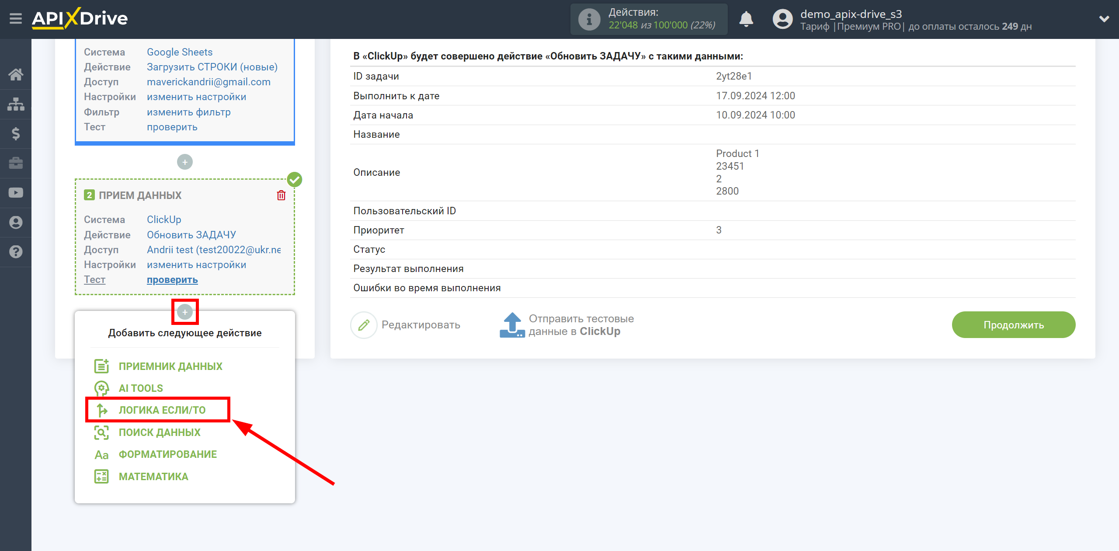1119x551 pixels.
Task: Select ПОИСК ДАННЫХ action
Action: pyautogui.click(x=160, y=432)
